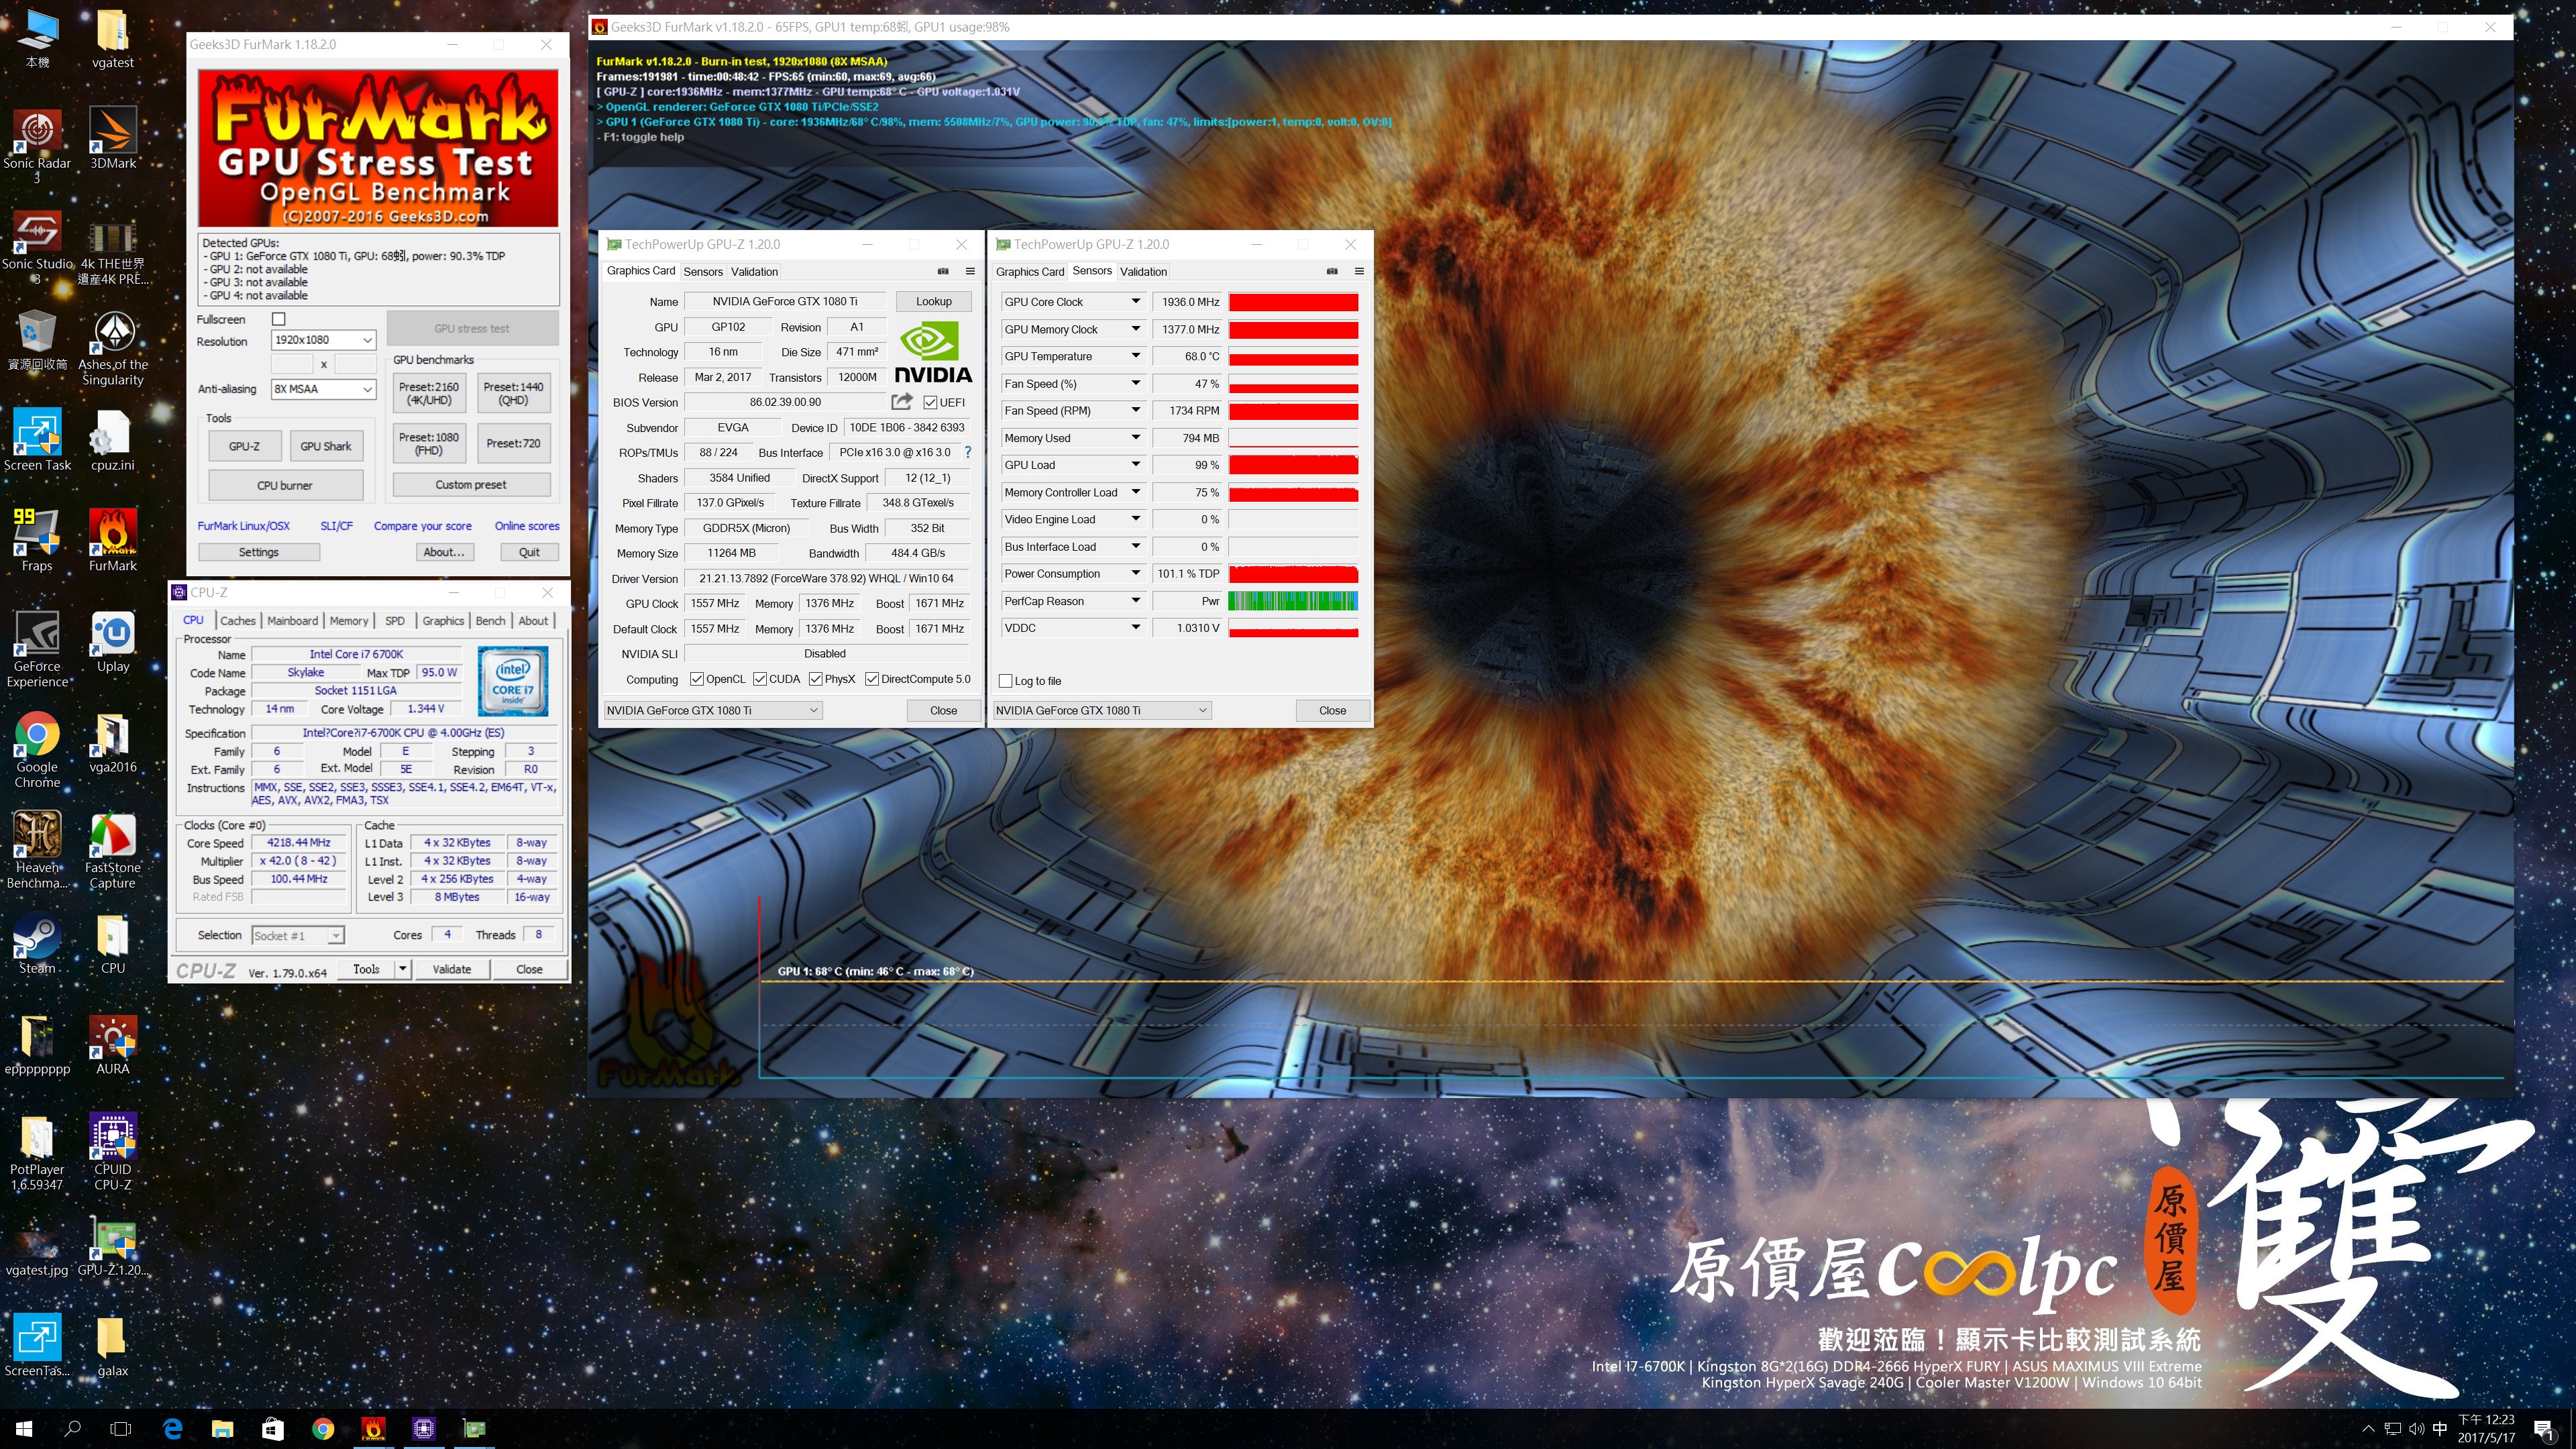Viewport: 2576px width, 1449px height.
Task: Expand the GPU Temperature sensor dropdown
Action: 1136,356
